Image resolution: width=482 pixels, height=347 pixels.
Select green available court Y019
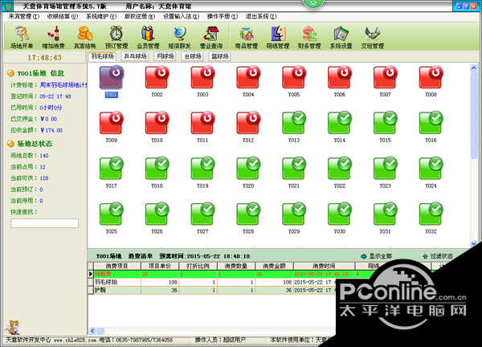[x=202, y=173]
